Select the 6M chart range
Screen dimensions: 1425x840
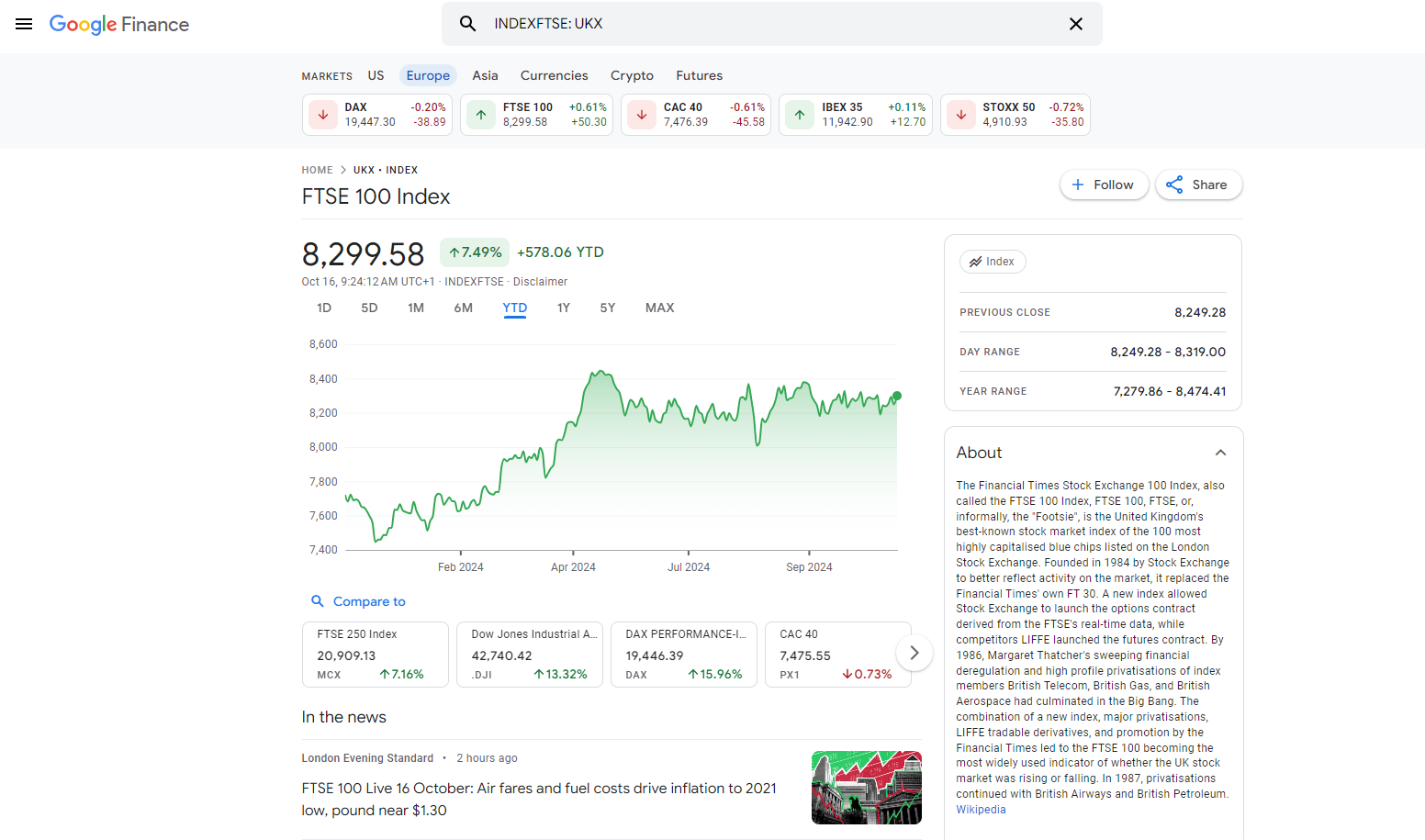(464, 308)
